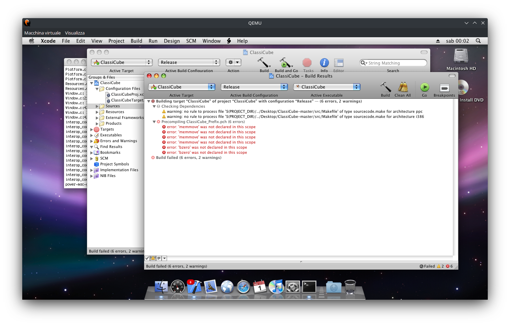510x326 pixels.
Task: Open the Downloads folder stack in Dock
Action: coord(334,287)
